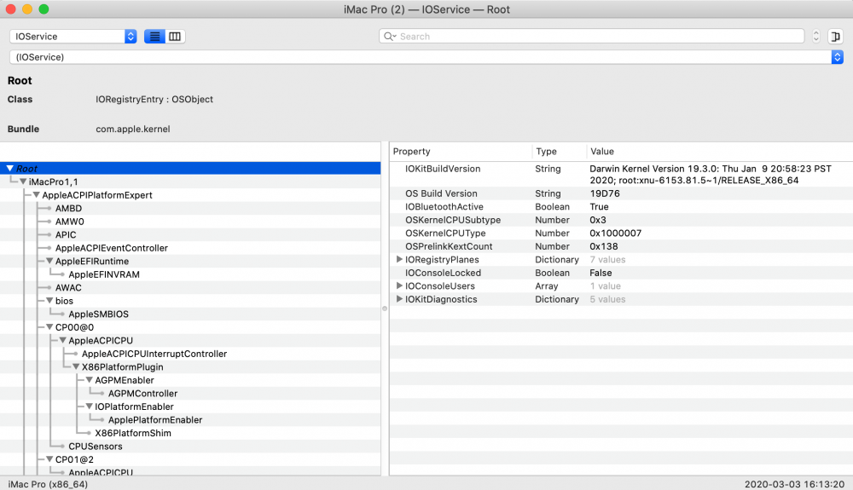Select the CPUSensors entry
The image size is (853, 490).
(96, 446)
